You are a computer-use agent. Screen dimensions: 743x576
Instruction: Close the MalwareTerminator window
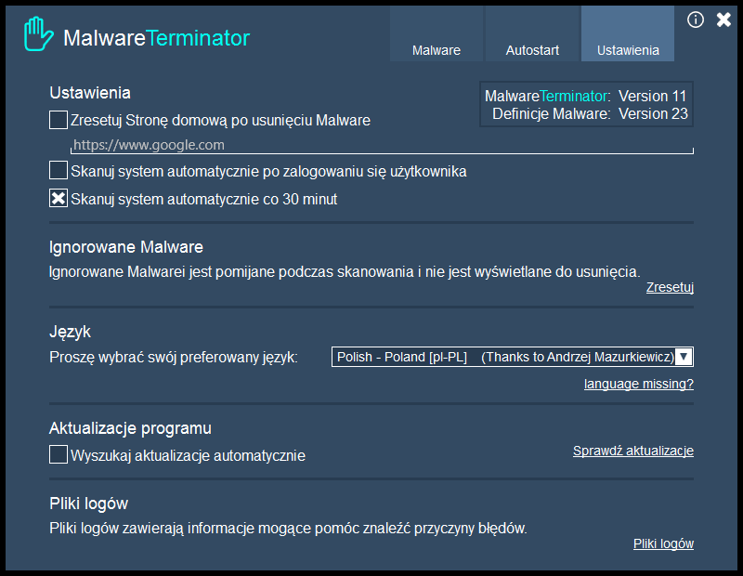(723, 20)
